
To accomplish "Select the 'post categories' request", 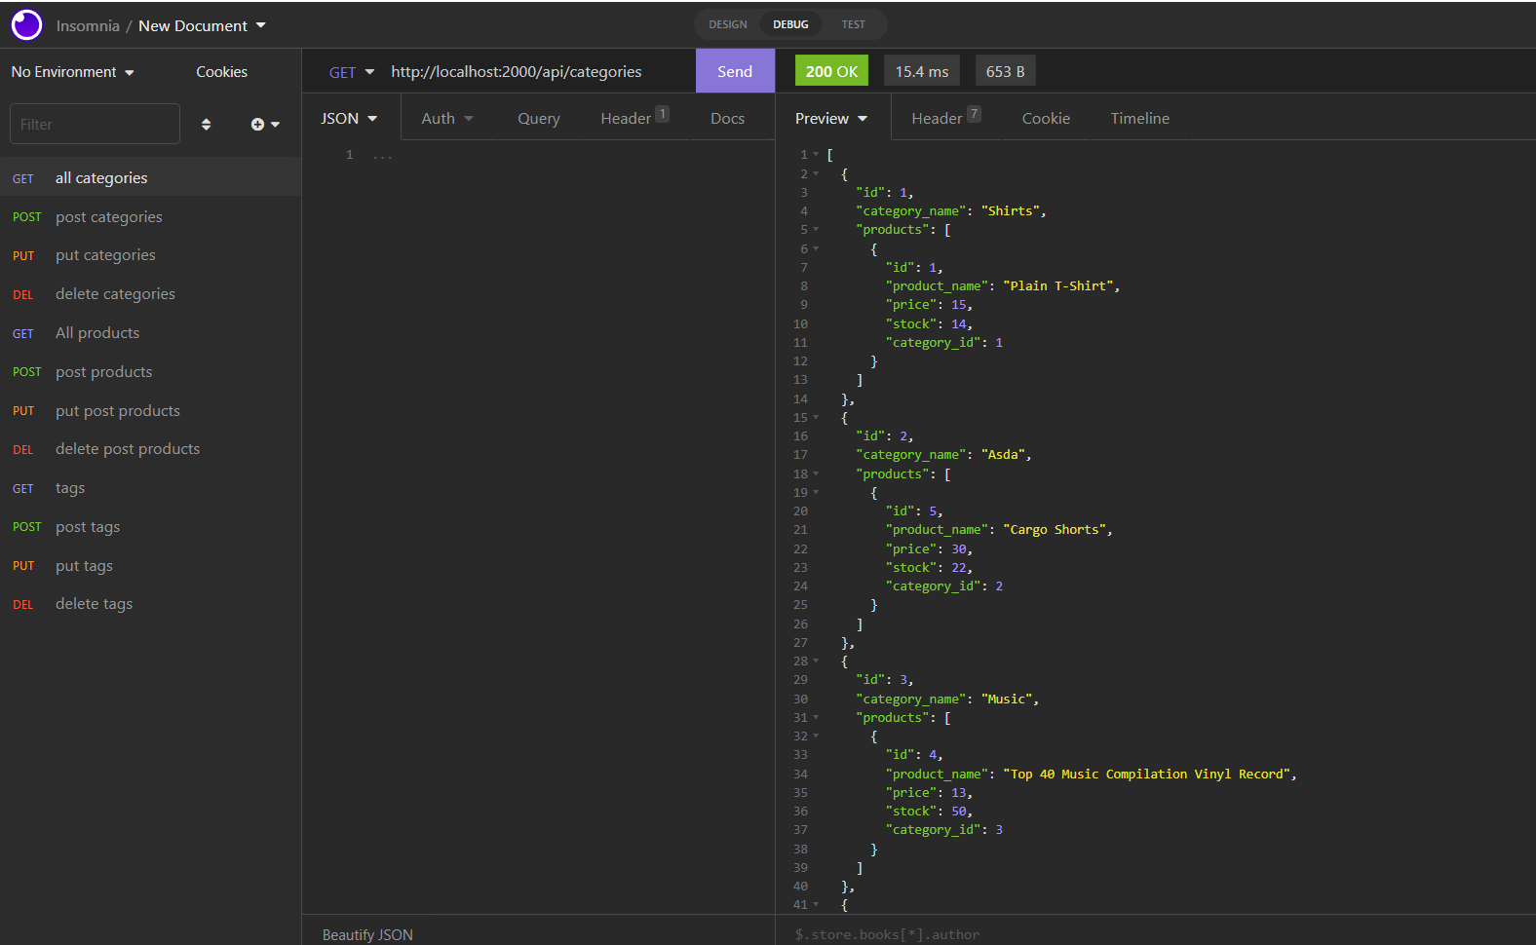I will (150, 216).
